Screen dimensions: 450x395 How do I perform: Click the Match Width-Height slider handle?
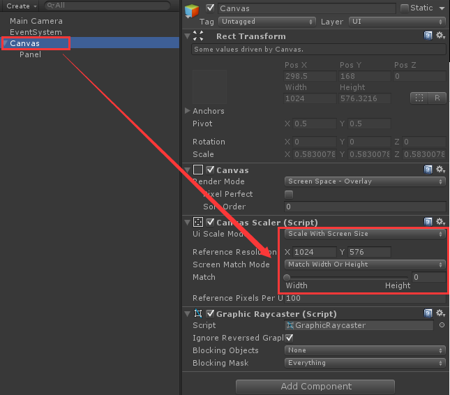click(287, 278)
